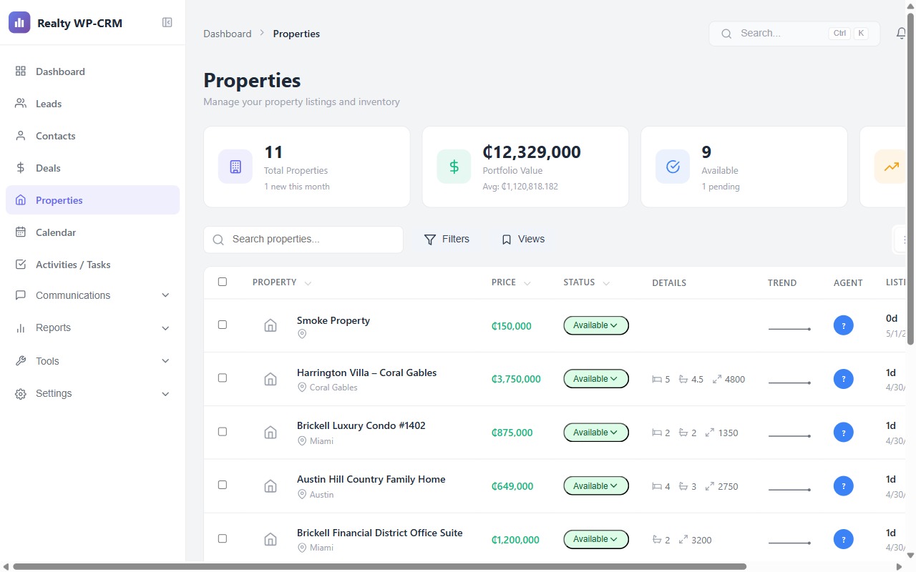Open Deals in the sidebar
Image resolution: width=916 pixels, height=572 pixels.
[x=93, y=168]
